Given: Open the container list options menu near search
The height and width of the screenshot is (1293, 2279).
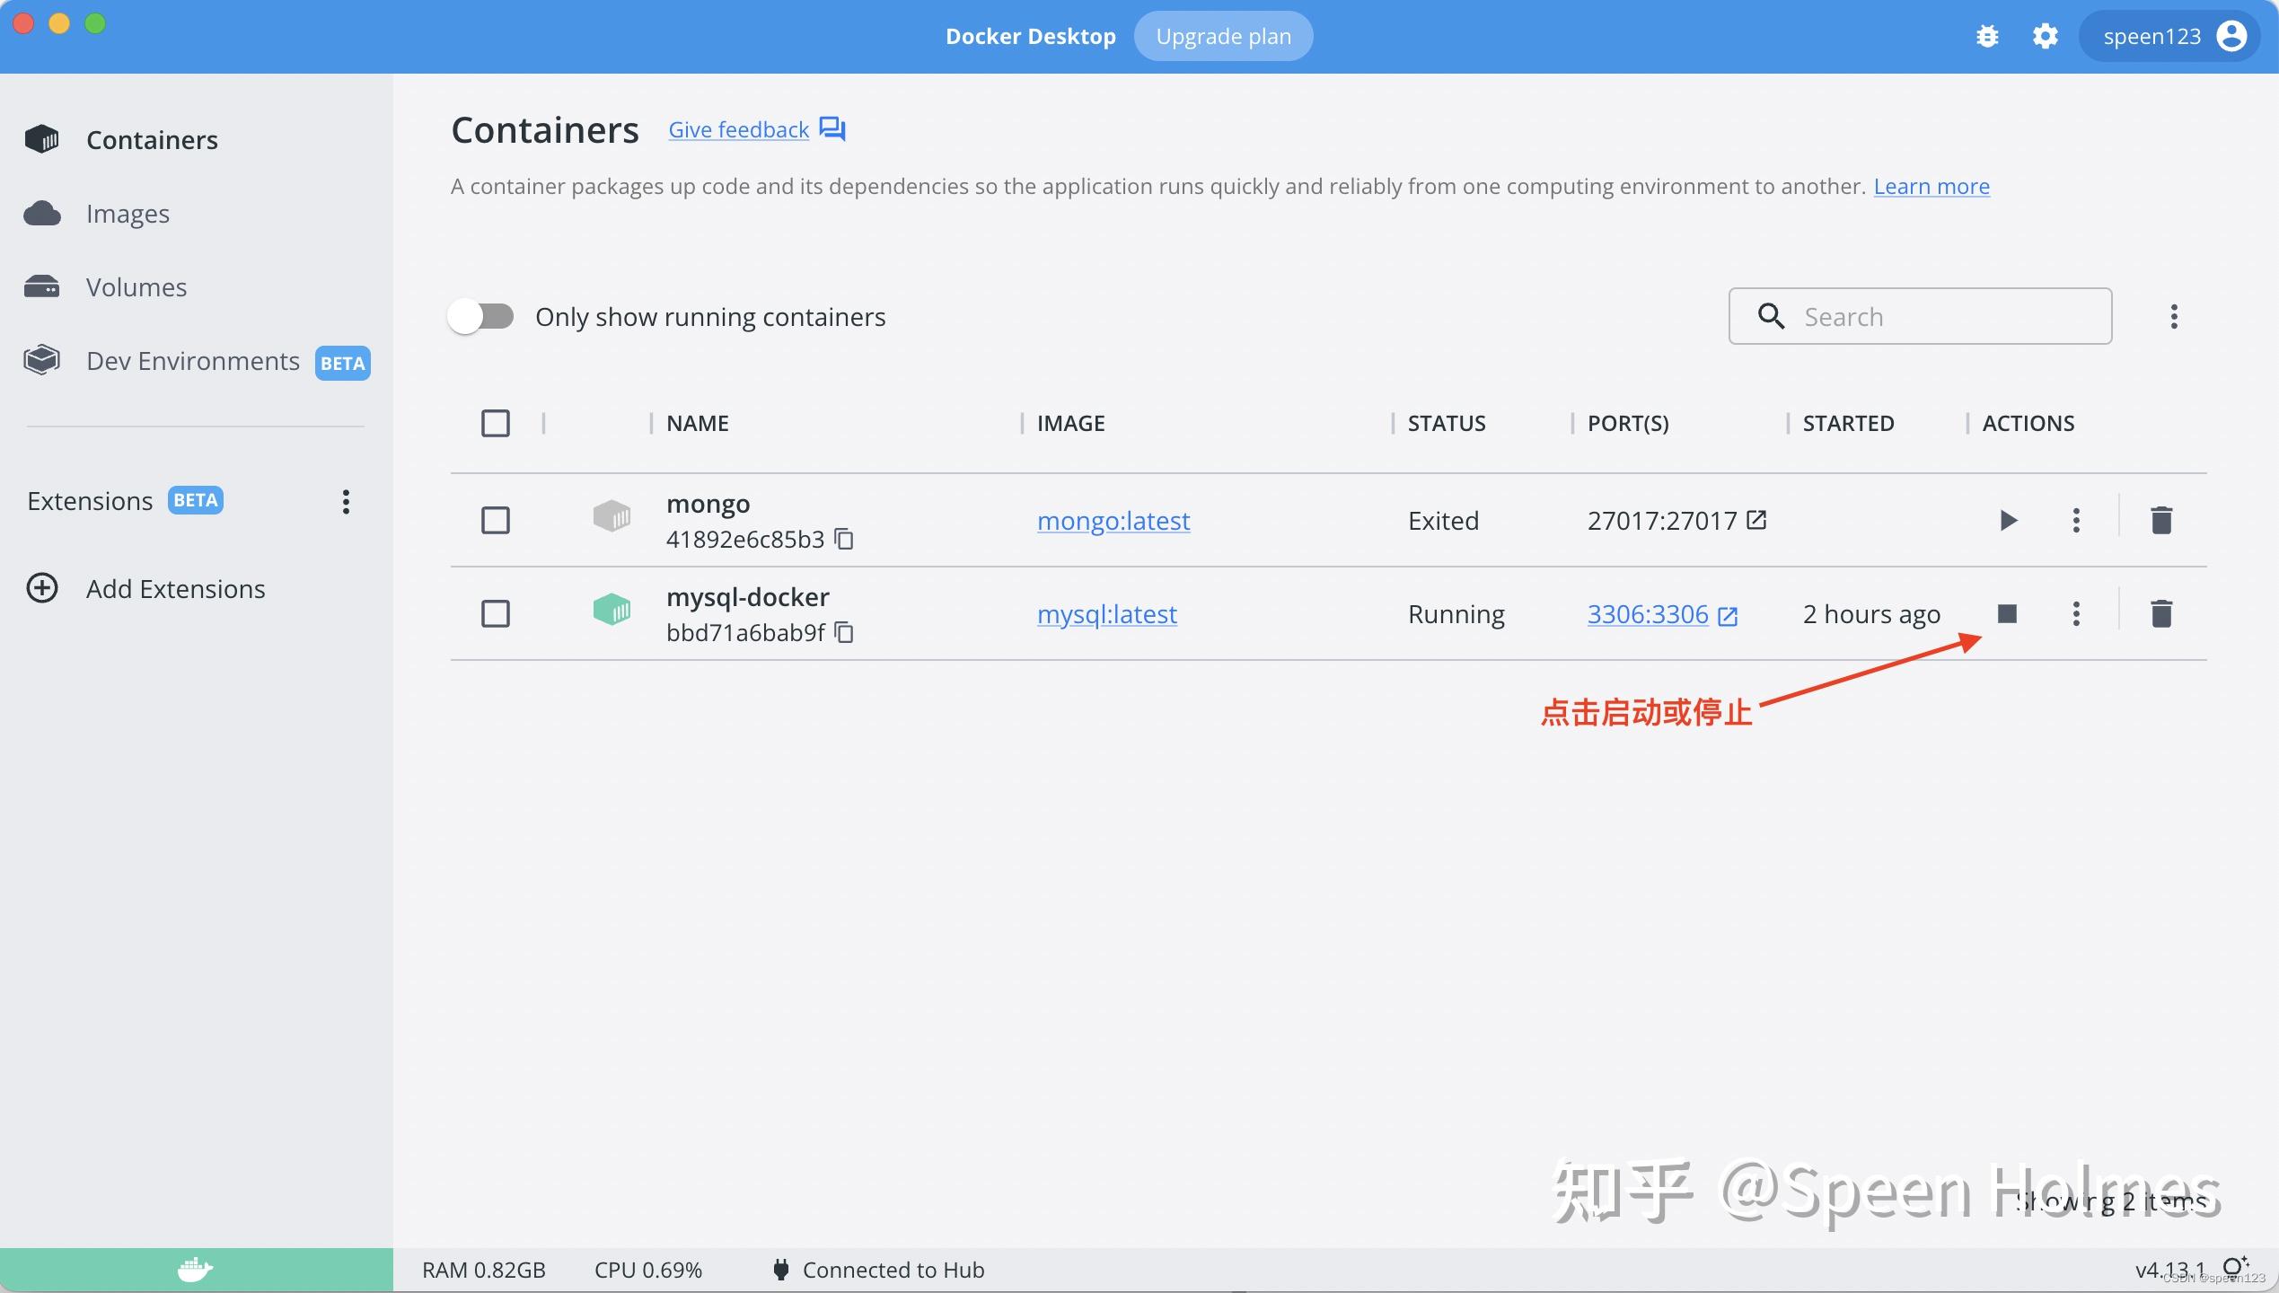Looking at the screenshot, I should coord(2174,316).
